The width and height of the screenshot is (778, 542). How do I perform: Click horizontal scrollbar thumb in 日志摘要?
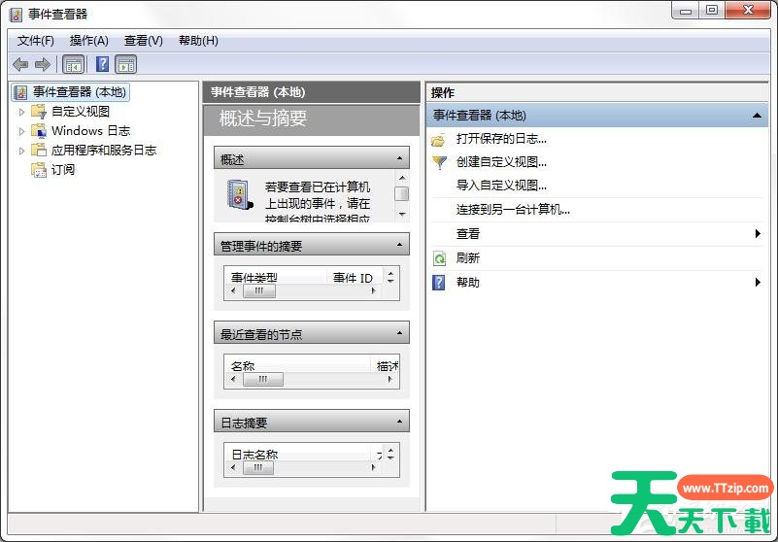258,467
